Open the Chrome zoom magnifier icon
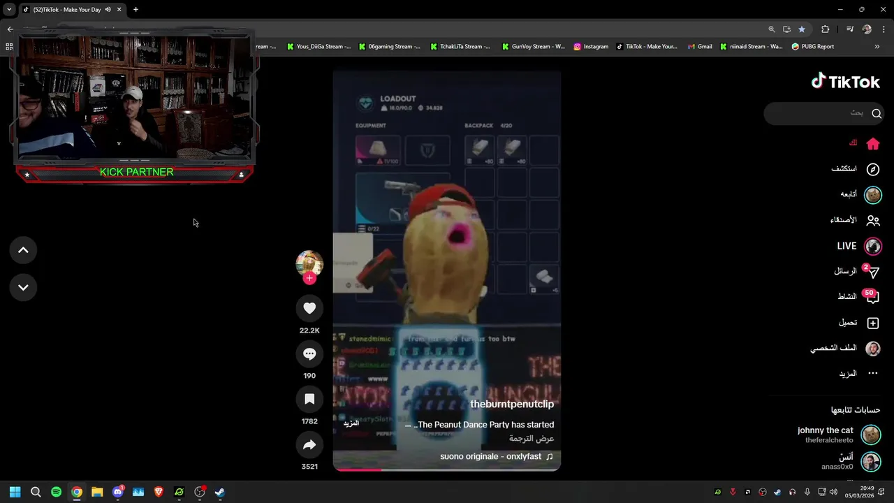Image resolution: width=894 pixels, height=503 pixels. tap(772, 29)
